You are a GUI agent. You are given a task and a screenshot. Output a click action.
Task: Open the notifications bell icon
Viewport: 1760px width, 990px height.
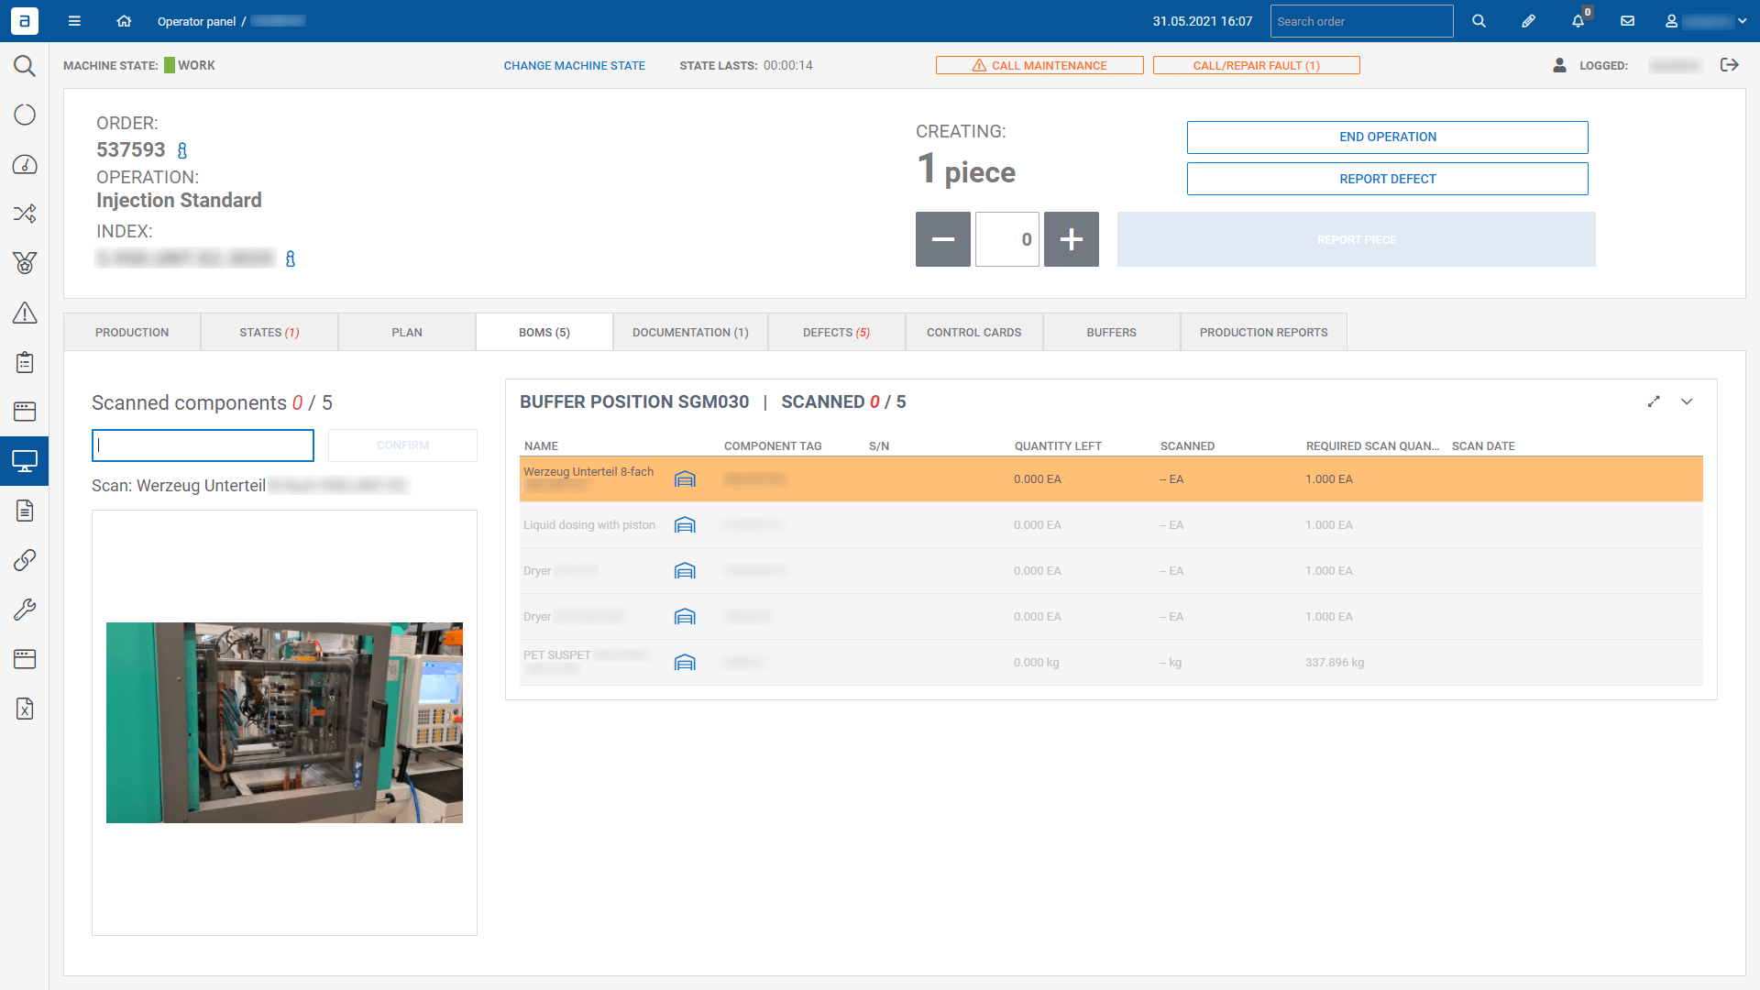[x=1578, y=21]
